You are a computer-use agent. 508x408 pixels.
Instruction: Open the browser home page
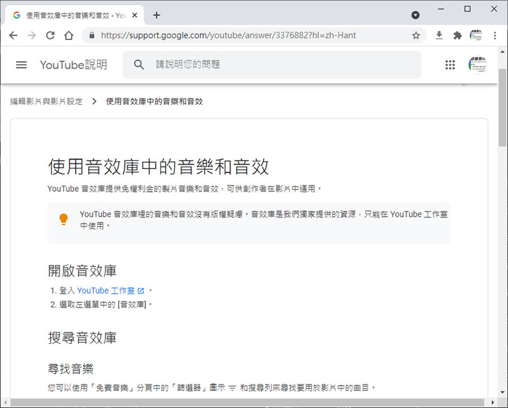coord(69,36)
